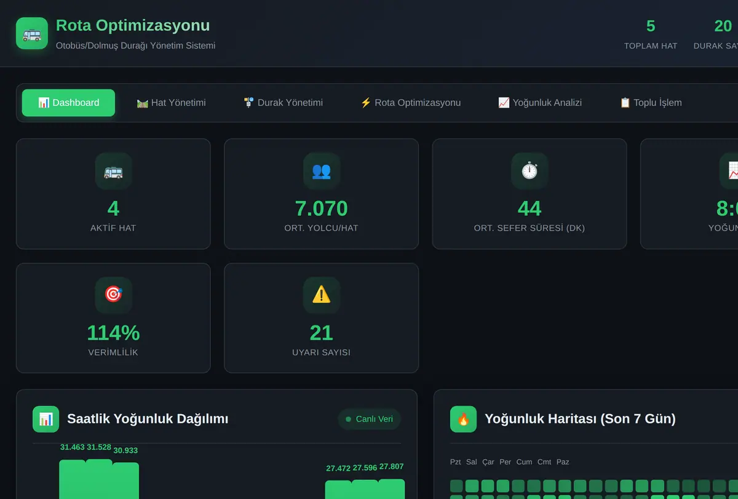Click the warning icon in Uyarı Sayısı card
Screen dimensions: 738x499
322,295
